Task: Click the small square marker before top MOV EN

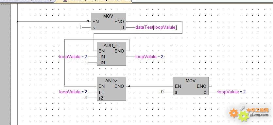Action: [88, 21]
